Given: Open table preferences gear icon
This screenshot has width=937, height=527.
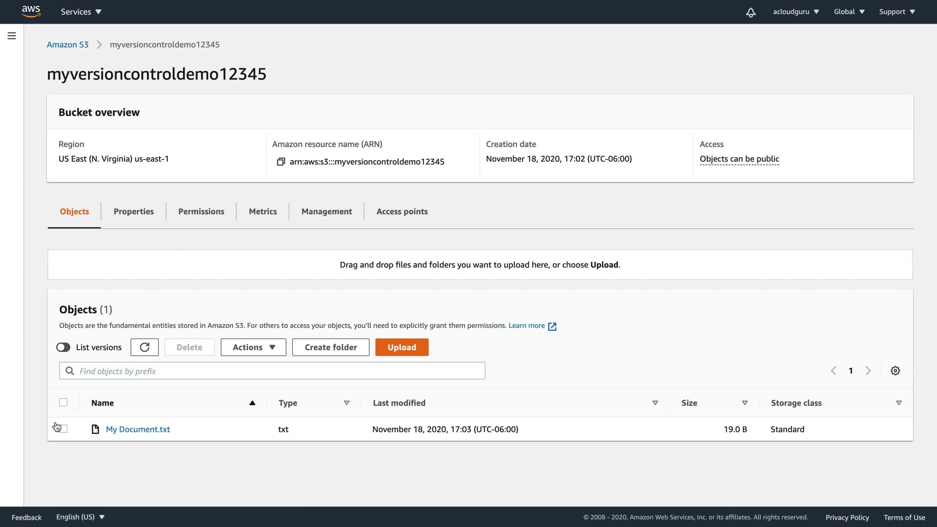Looking at the screenshot, I should point(895,371).
